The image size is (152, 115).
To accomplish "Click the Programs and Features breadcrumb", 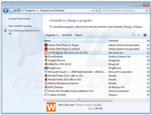I will coord(52,10).
